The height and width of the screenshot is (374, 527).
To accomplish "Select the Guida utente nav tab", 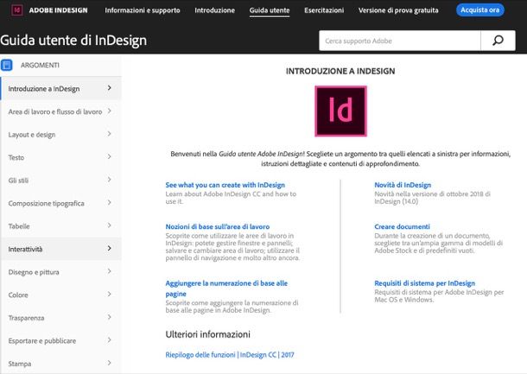I will tap(270, 10).
